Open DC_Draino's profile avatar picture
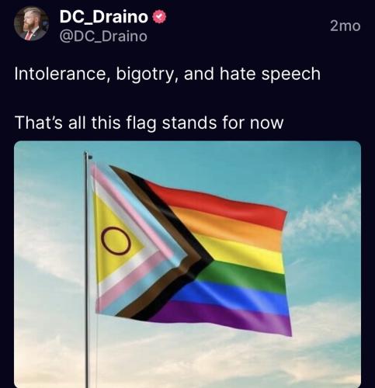The width and height of the screenshot is (375, 388). point(32,24)
